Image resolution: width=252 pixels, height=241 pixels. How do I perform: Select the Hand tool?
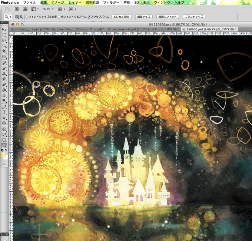4,140
